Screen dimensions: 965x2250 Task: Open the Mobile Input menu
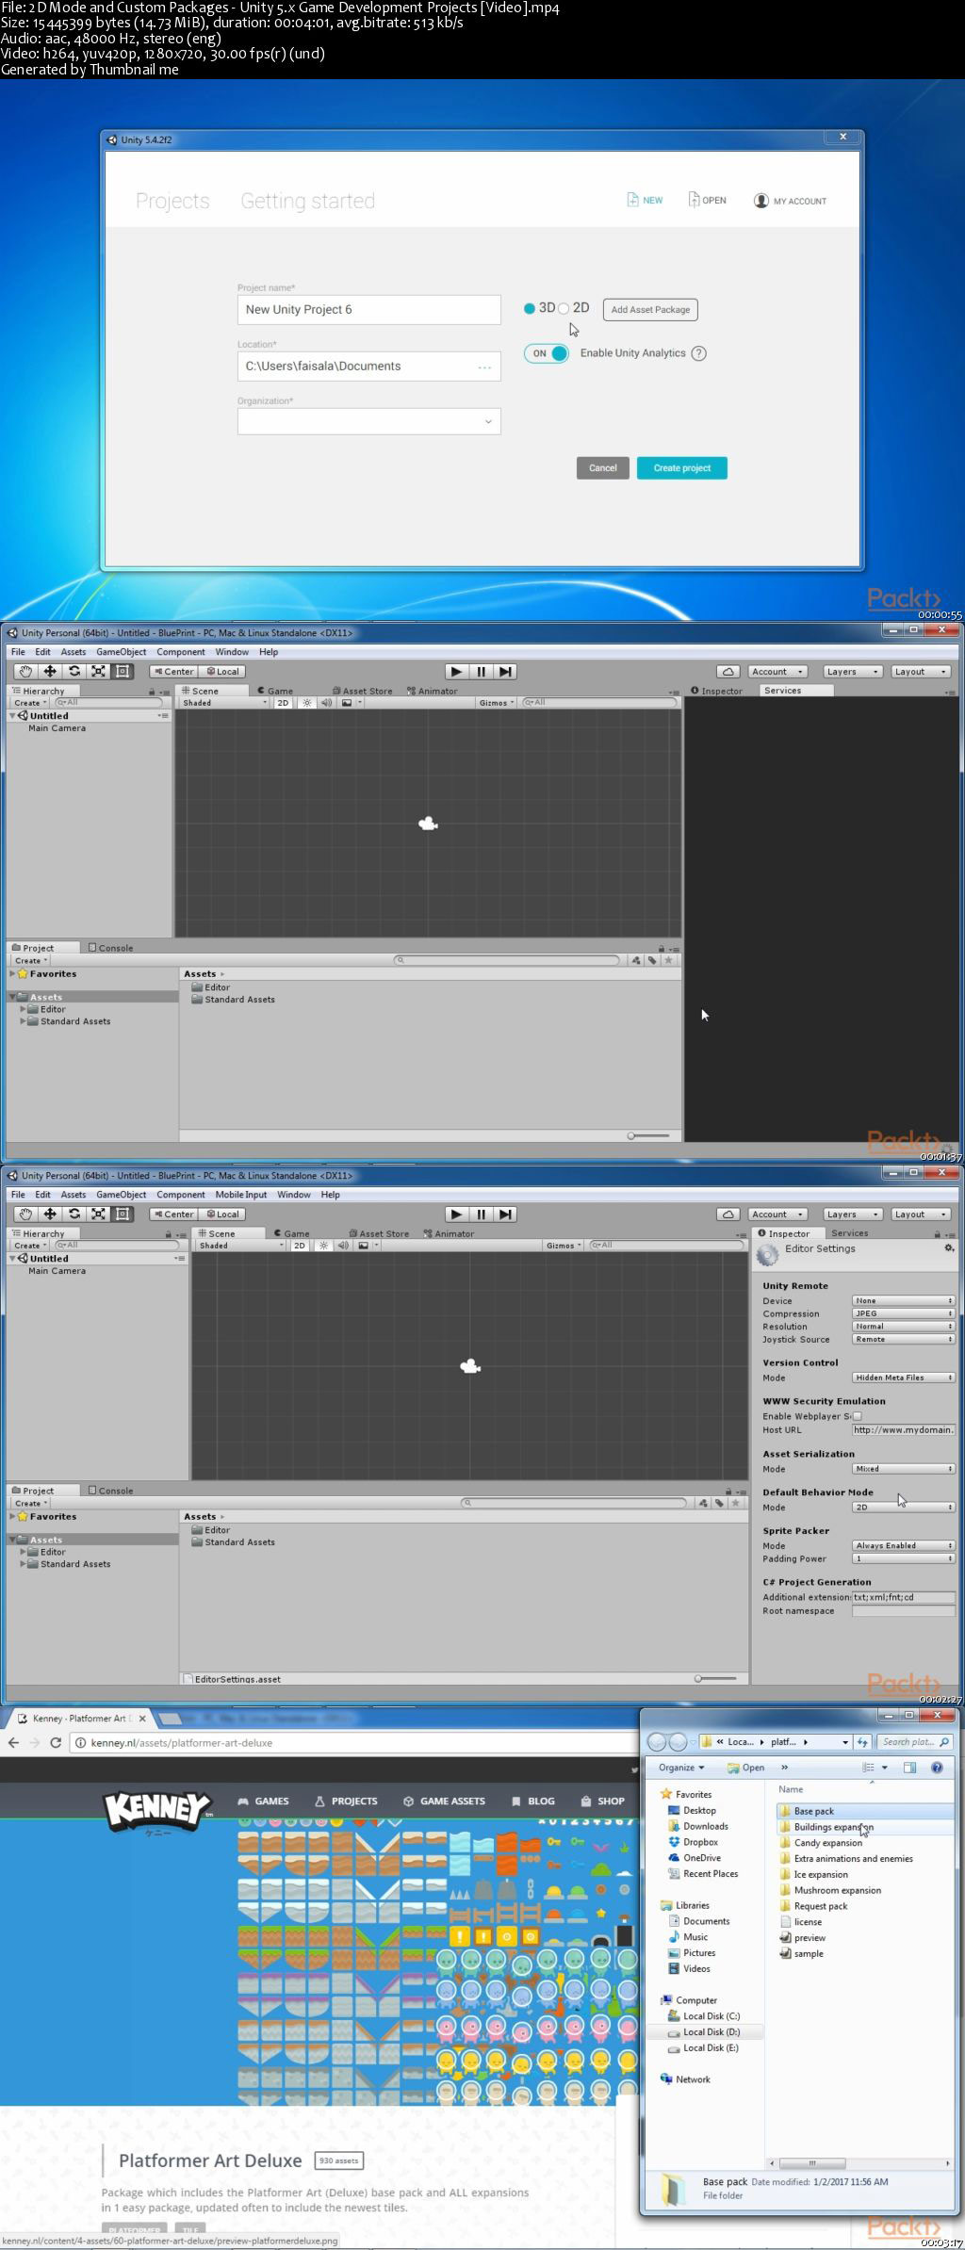[x=241, y=1195]
